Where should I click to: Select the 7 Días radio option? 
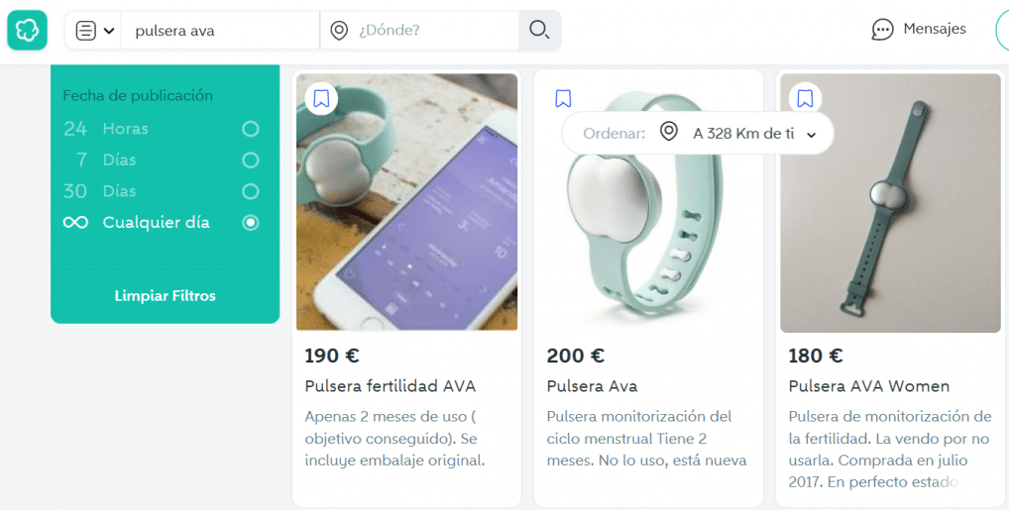(251, 159)
